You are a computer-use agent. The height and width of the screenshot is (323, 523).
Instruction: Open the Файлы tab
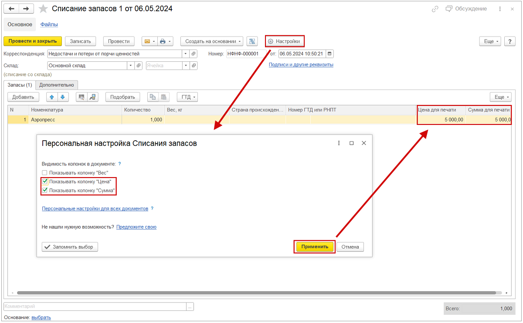[x=49, y=24]
